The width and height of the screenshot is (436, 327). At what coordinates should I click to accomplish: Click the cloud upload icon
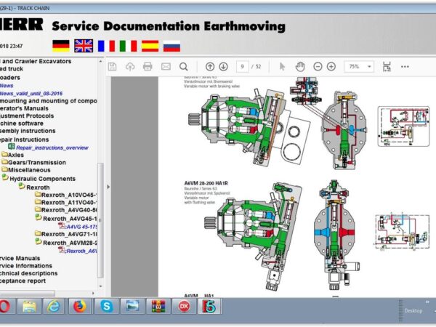coord(130,66)
